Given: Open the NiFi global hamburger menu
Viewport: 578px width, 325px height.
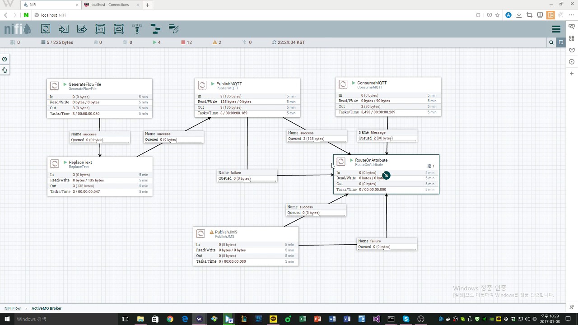Looking at the screenshot, I should (556, 29).
